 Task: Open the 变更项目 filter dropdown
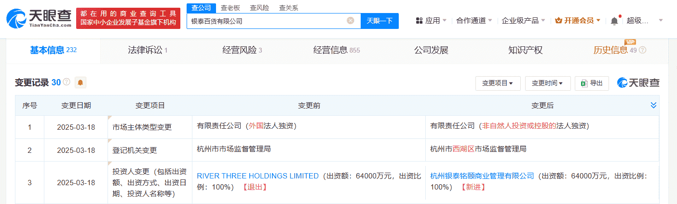coord(497,83)
